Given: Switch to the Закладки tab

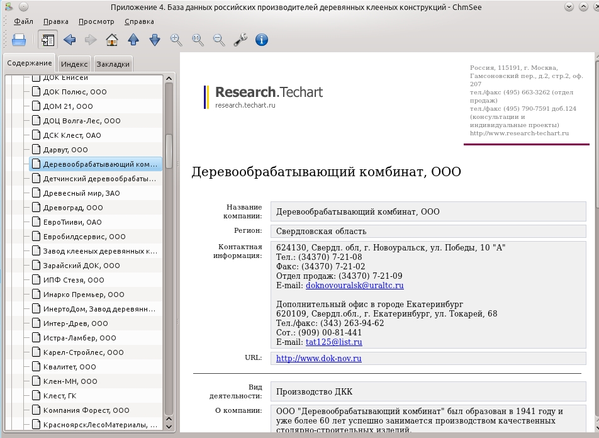Looking at the screenshot, I should pyautogui.click(x=113, y=64).
